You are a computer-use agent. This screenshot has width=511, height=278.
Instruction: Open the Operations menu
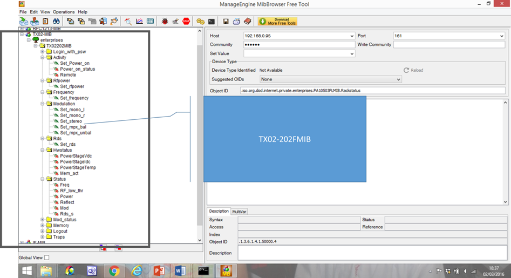[x=64, y=12]
